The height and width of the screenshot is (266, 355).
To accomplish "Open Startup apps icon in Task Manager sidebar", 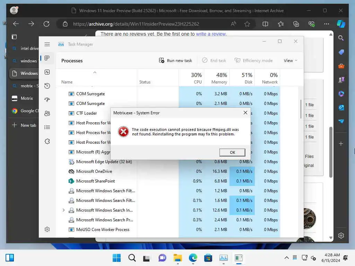I will tap(47, 99).
